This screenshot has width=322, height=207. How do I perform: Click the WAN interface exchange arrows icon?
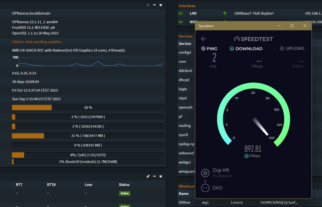point(181,22)
